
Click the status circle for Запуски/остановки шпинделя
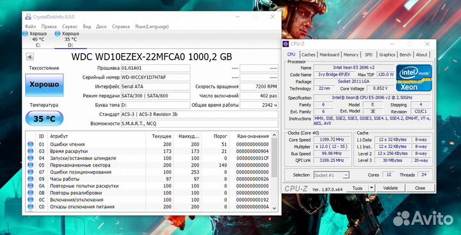tap(30, 158)
